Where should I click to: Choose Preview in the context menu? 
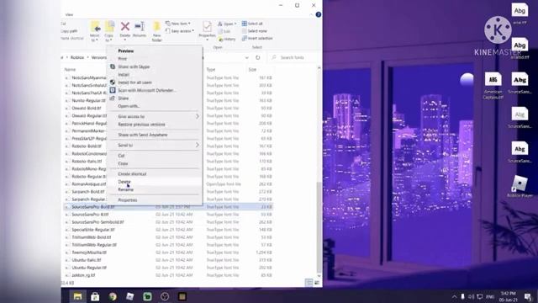[x=126, y=50]
